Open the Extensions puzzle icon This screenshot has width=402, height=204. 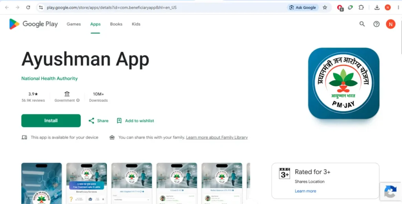[361, 7]
